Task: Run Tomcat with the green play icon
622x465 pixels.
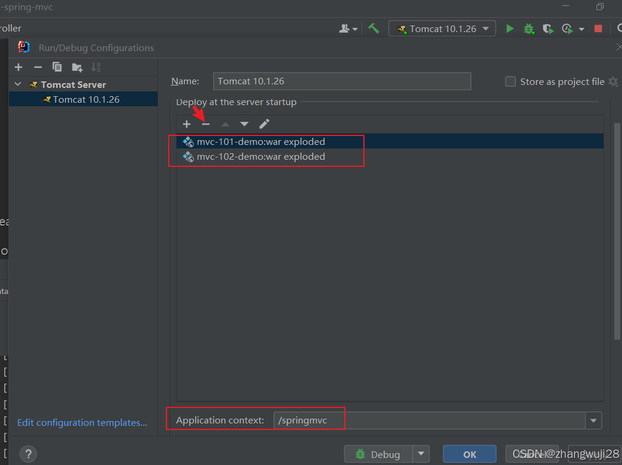Action: (x=510, y=29)
